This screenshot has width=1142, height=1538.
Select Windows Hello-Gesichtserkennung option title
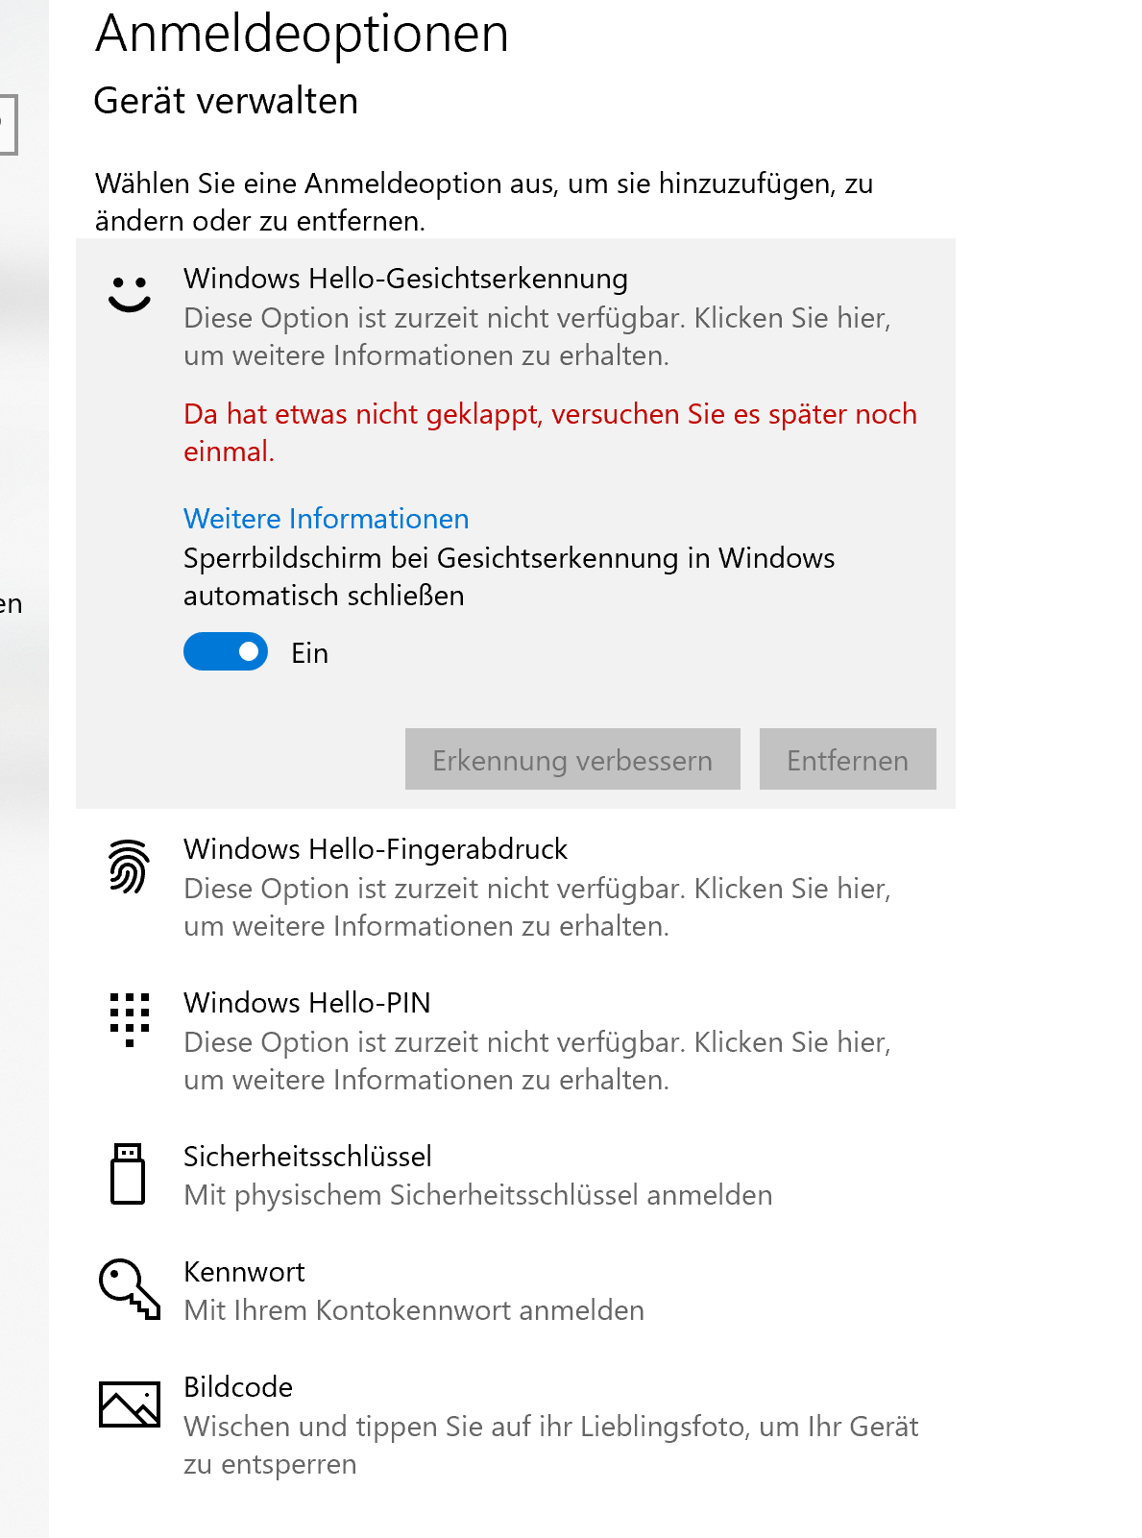tap(405, 279)
